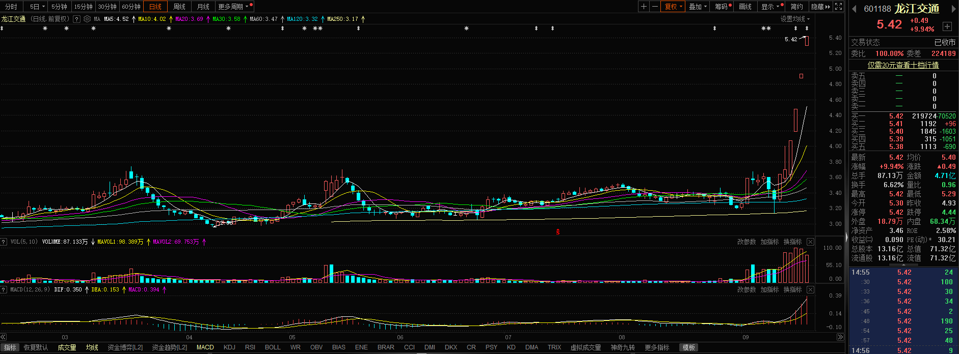The image size is (959, 354).
Task: Click the help question mark beside 龙江交通 title
Action: [76, 19]
